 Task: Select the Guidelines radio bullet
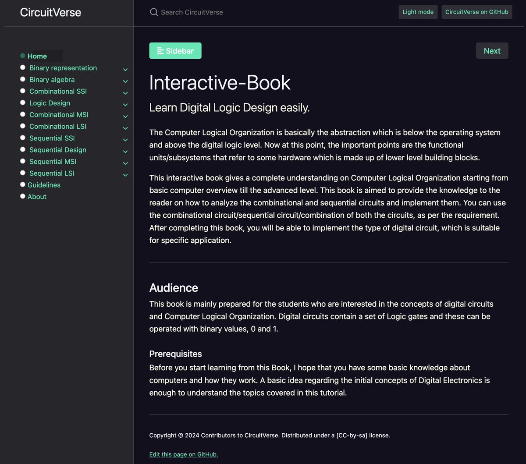[22, 184]
